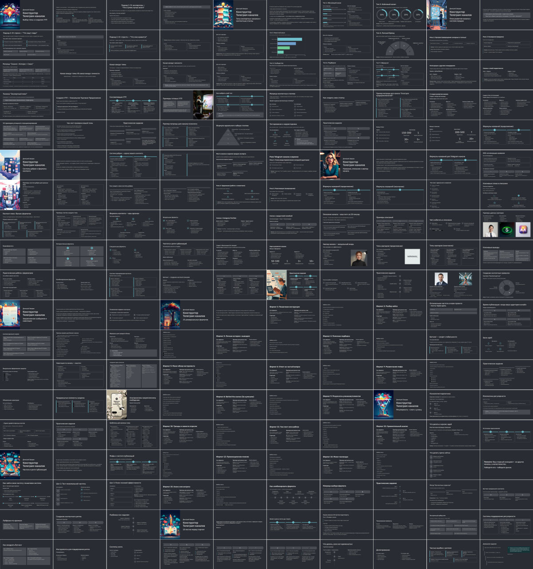Open the 'Матрица Знания × Интерес × Спрос' slide

27,75
